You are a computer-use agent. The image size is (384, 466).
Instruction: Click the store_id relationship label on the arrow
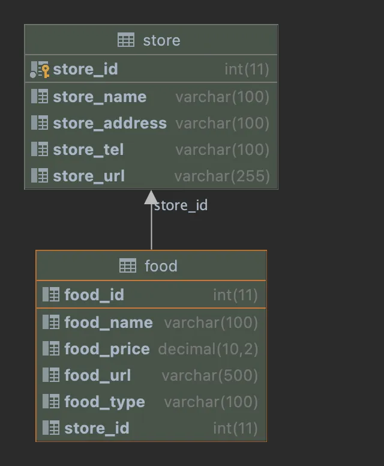click(x=181, y=205)
